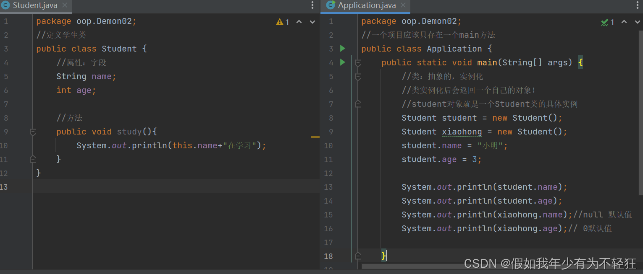Click the highlighted closing brace on line 18
The image size is (643, 274).
pyautogui.click(x=384, y=256)
